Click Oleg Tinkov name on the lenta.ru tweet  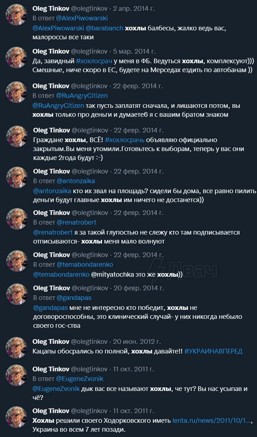point(51,411)
